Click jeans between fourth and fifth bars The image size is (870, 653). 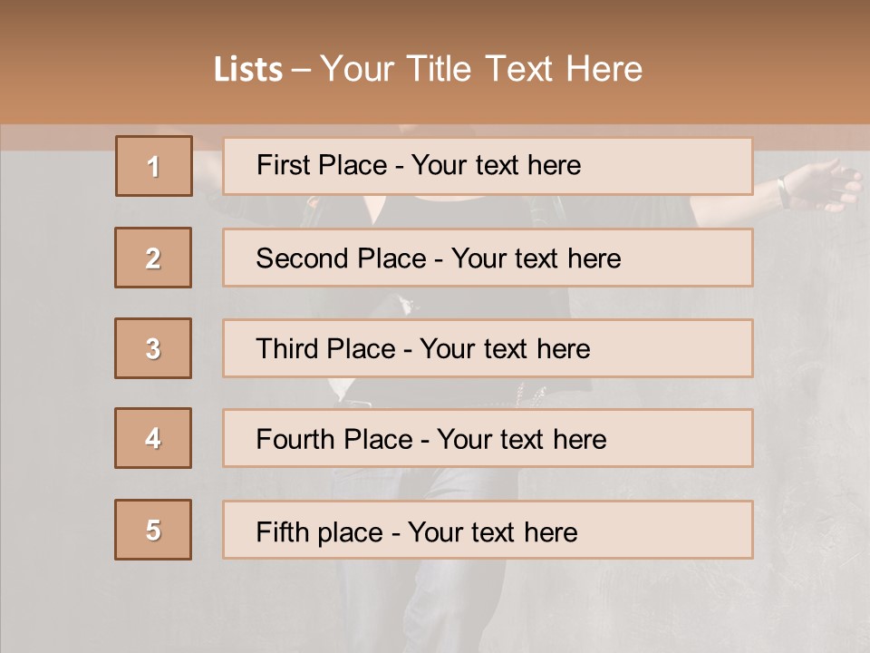tap(453, 483)
